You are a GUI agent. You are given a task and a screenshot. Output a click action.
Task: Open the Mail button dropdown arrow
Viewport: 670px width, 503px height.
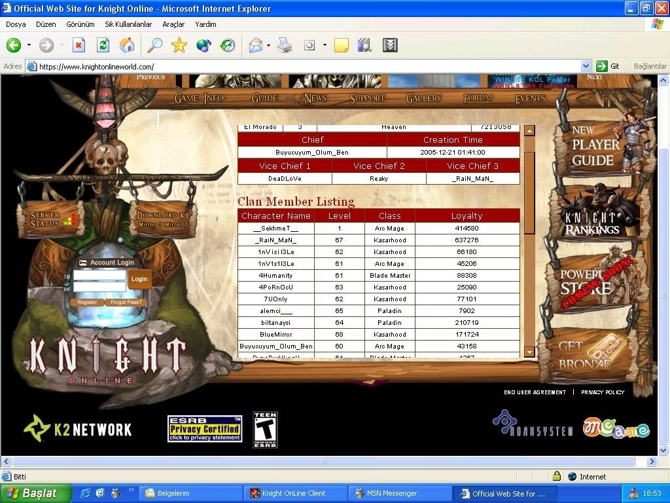tap(268, 45)
